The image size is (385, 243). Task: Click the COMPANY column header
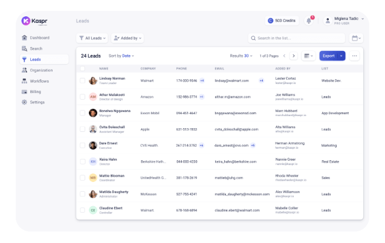click(x=148, y=68)
